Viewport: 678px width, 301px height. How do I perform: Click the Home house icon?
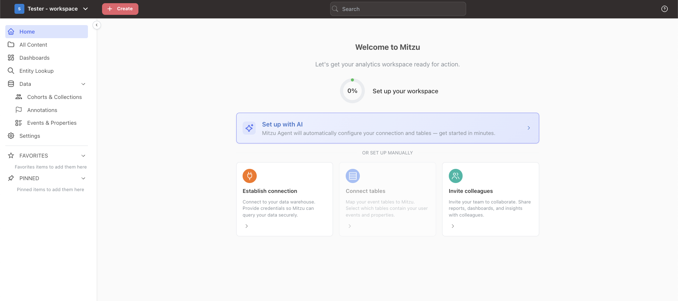coord(11,31)
